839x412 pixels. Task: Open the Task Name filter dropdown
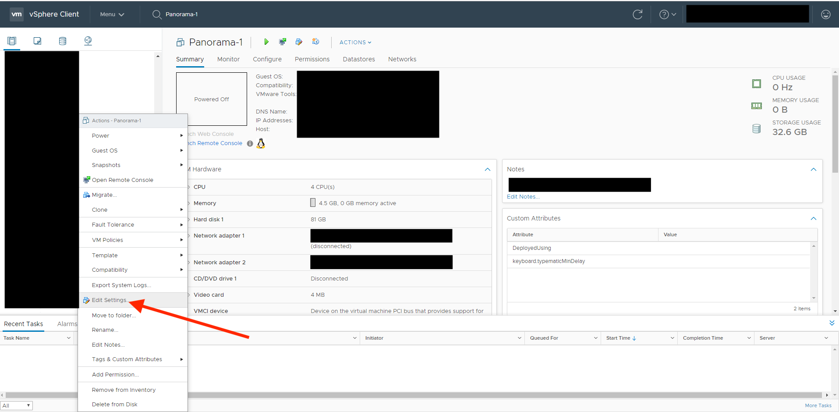[x=68, y=337]
